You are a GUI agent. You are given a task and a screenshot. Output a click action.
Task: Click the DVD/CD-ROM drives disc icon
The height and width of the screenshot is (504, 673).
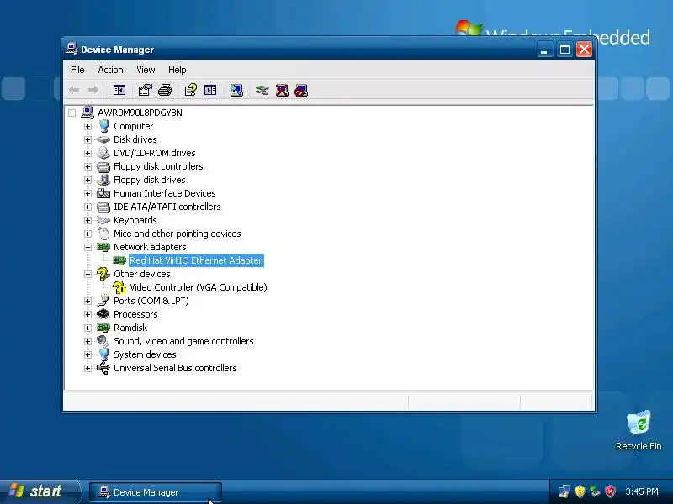click(103, 153)
